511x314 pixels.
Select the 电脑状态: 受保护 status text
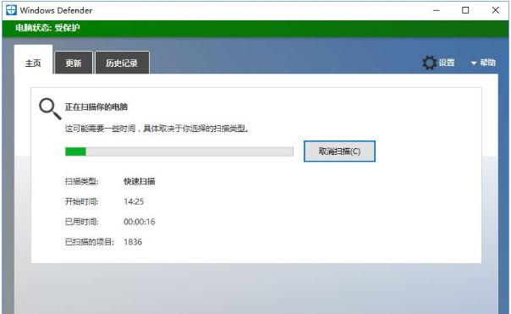[47, 28]
